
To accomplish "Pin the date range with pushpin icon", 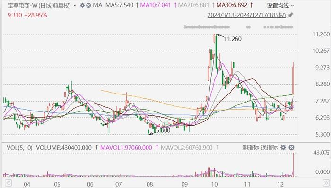I will coord(291,15).
